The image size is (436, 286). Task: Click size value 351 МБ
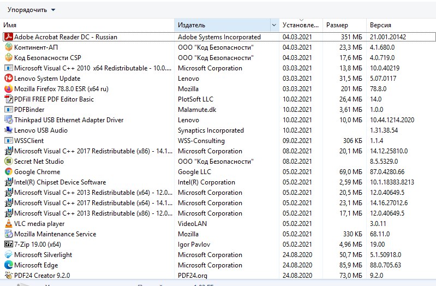351,37
